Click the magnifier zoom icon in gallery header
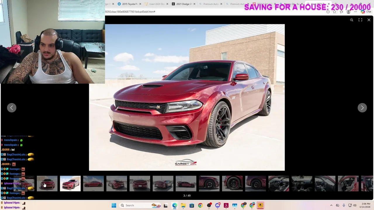The height and width of the screenshot is (210, 374). [x=352, y=20]
